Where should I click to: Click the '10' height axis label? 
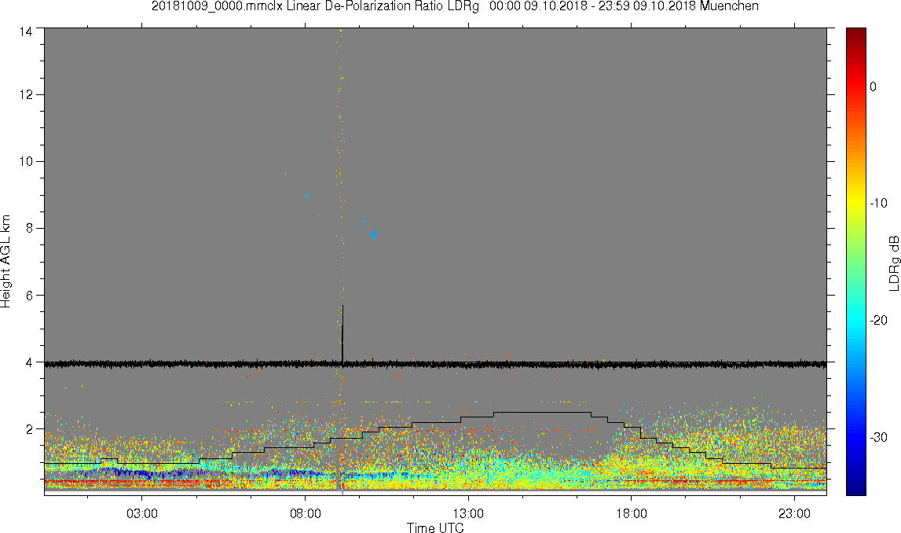[26, 162]
